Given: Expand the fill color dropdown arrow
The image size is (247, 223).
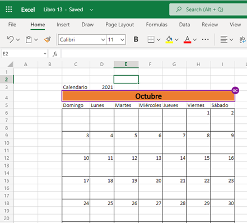Looking at the screenshot, I should click(x=176, y=40).
